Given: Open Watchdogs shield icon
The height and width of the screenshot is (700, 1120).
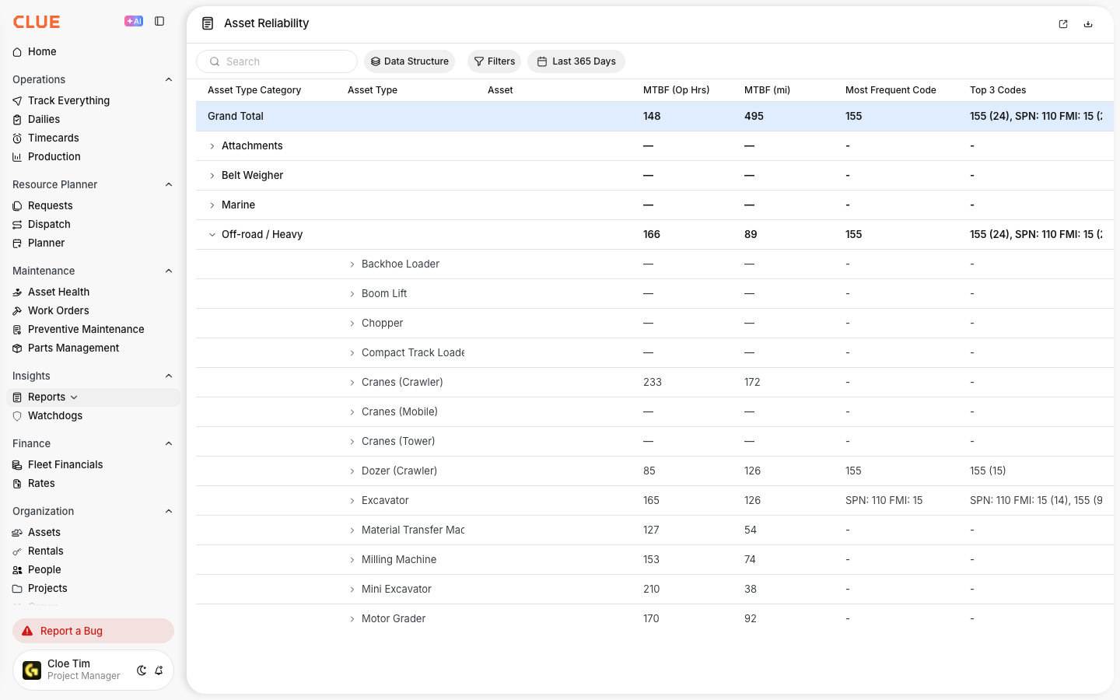Looking at the screenshot, I should [17, 416].
